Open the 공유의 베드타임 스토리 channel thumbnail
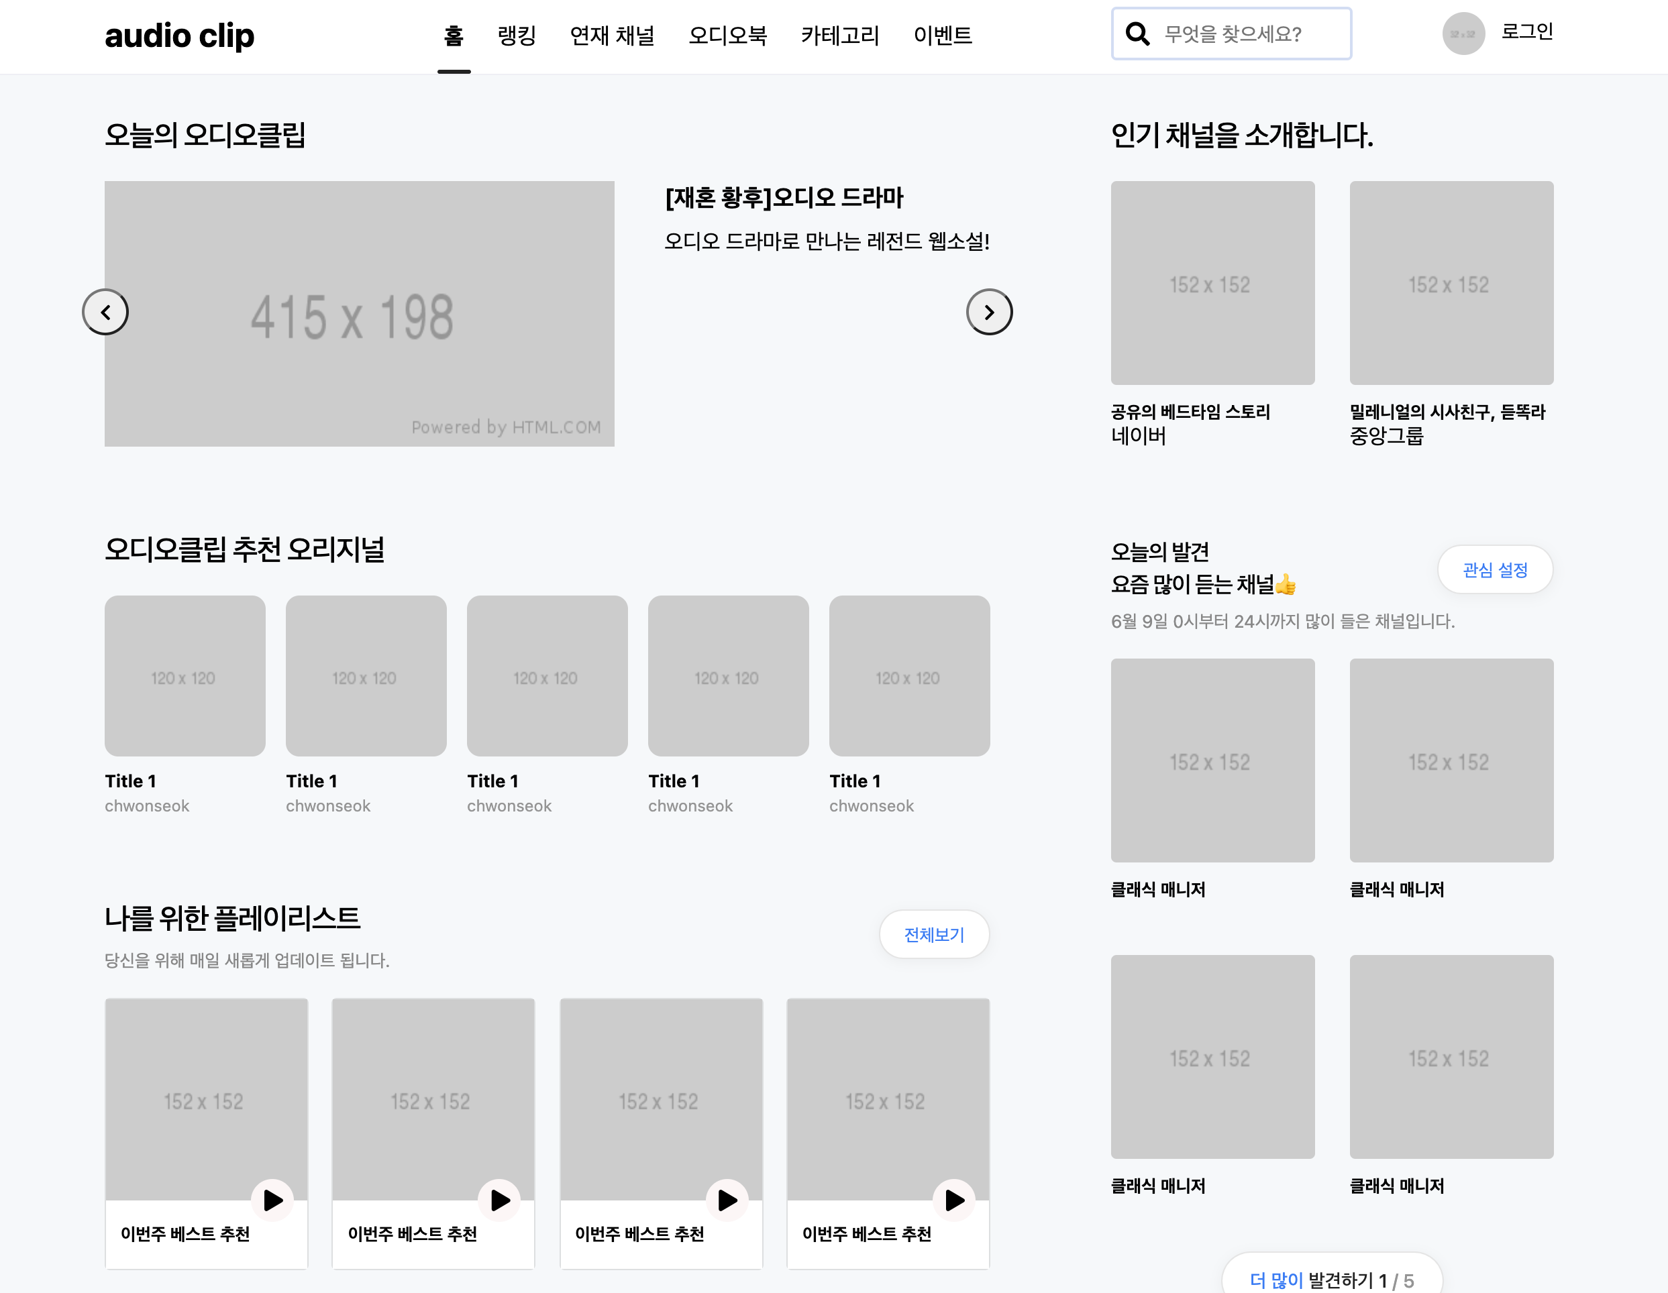The image size is (1668, 1293). click(1212, 283)
